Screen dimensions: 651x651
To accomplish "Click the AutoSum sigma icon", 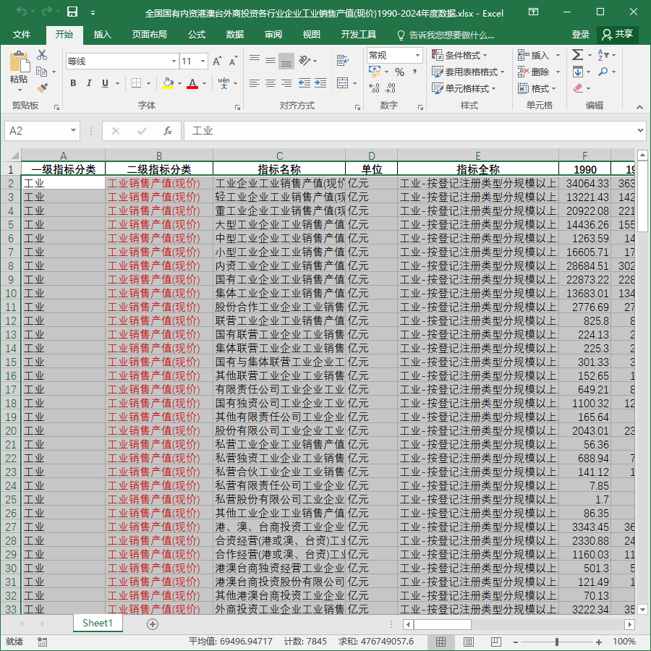I will (577, 55).
